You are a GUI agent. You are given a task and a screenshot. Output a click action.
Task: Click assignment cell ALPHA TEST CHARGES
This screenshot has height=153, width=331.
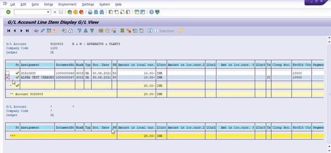tap(37, 77)
